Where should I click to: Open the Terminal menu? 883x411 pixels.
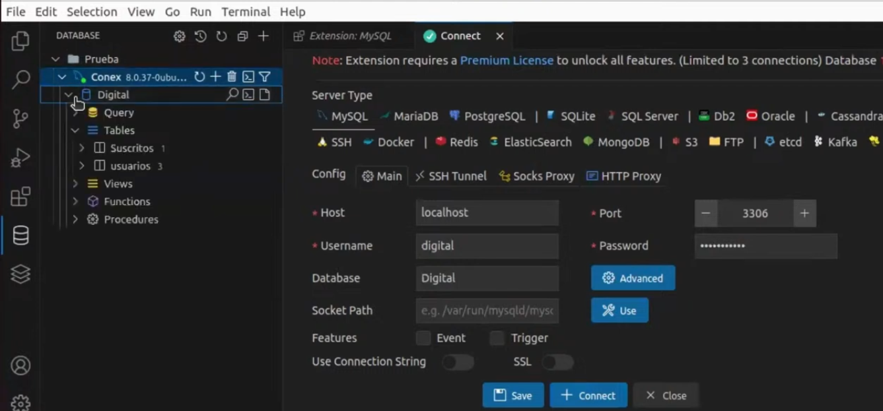[246, 12]
